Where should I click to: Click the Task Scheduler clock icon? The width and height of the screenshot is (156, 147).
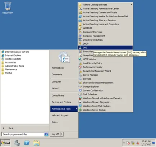(80, 94)
